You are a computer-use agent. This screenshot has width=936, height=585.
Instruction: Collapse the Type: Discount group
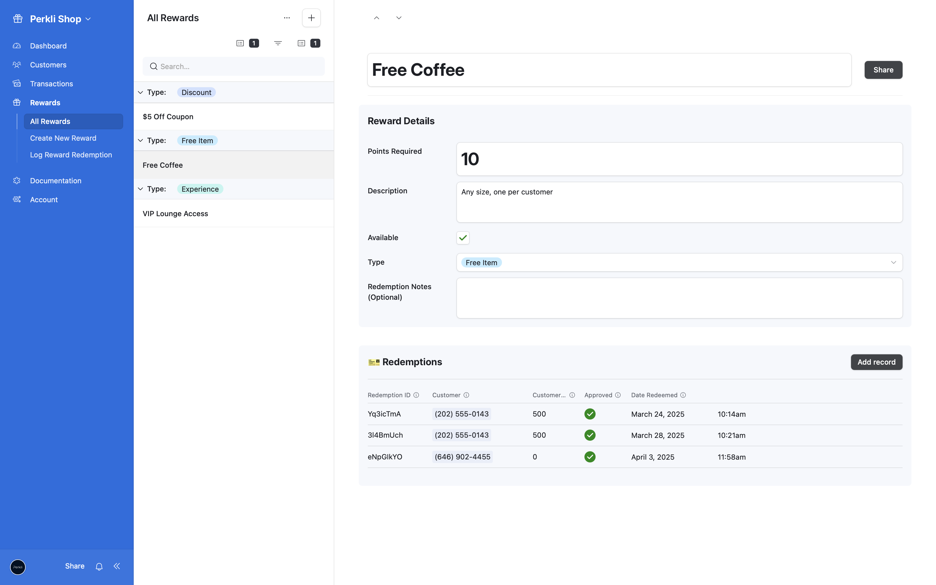point(140,92)
